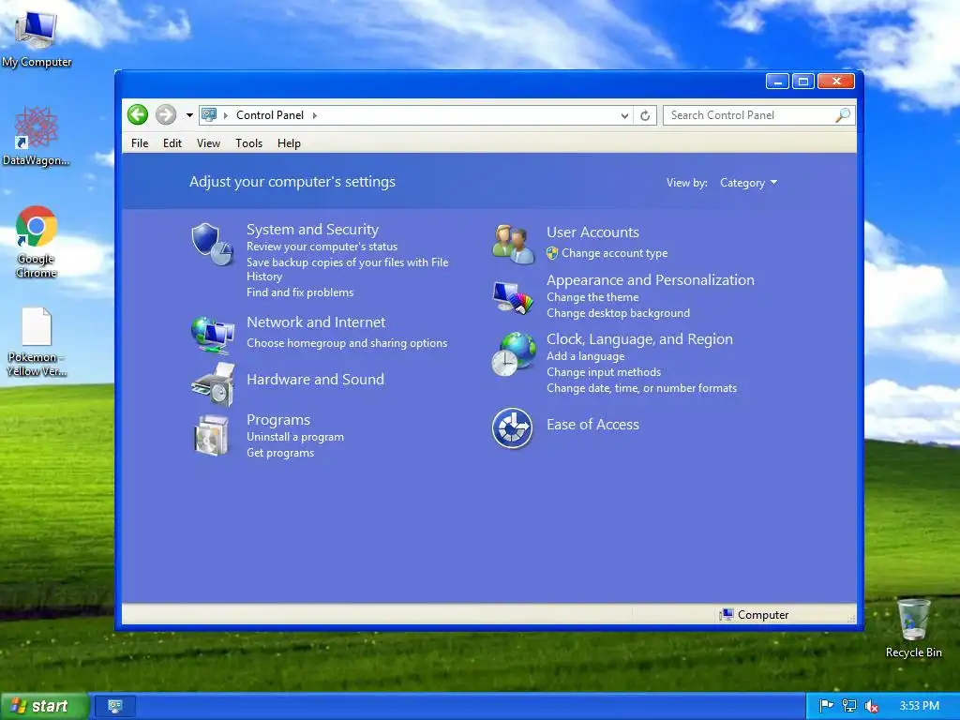Click the green Back arrow button

tap(138, 114)
